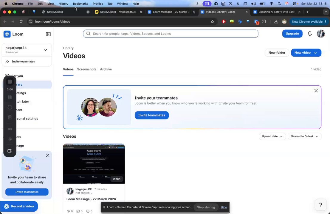
Task: Open Chrome downloads icon
Action: pos(276,22)
